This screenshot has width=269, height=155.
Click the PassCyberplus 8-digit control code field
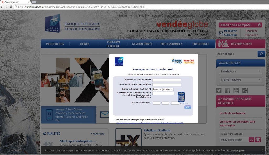(163, 93)
